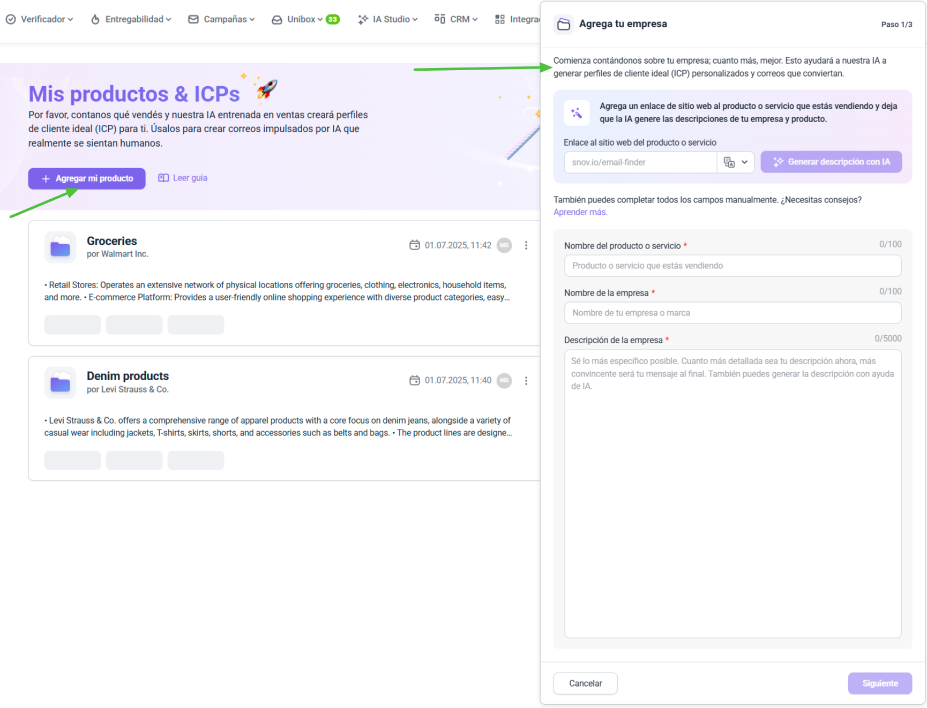Screen dimensions: 927x708
Task: Click the Verificador checkmark icon
Action: (x=11, y=19)
